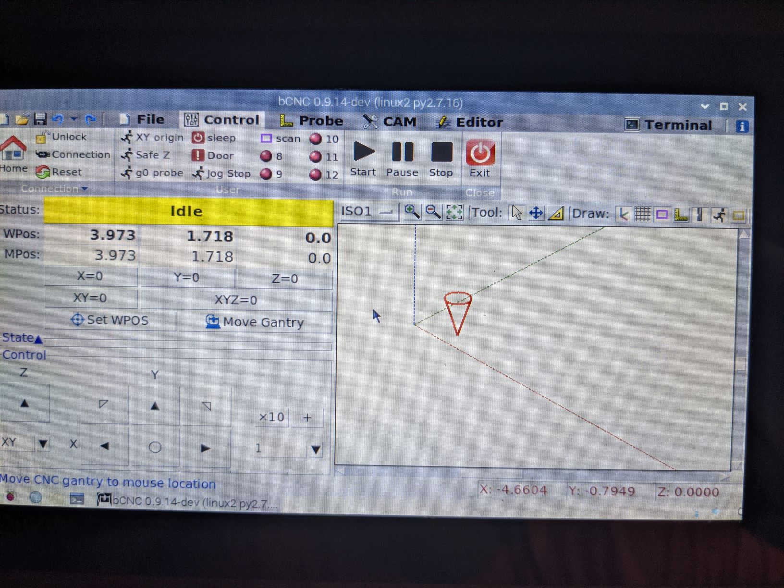Open the blue info icon

click(x=742, y=126)
